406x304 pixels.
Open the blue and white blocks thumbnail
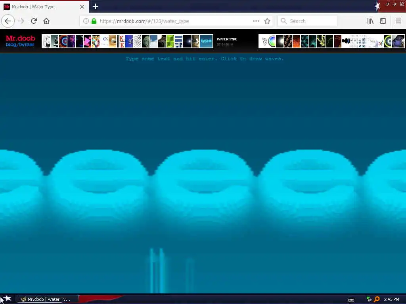click(178, 41)
